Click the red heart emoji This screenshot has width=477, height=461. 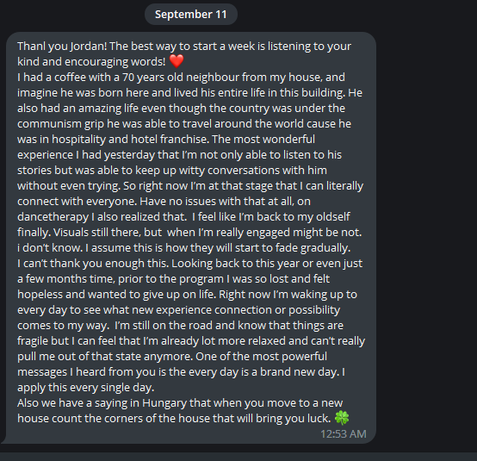click(177, 61)
